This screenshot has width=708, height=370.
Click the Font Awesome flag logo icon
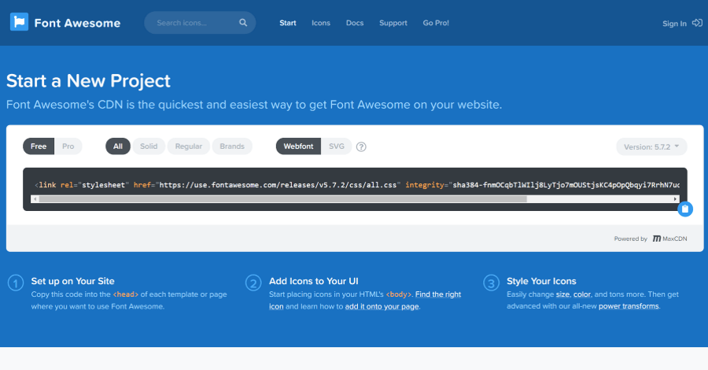click(20, 22)
